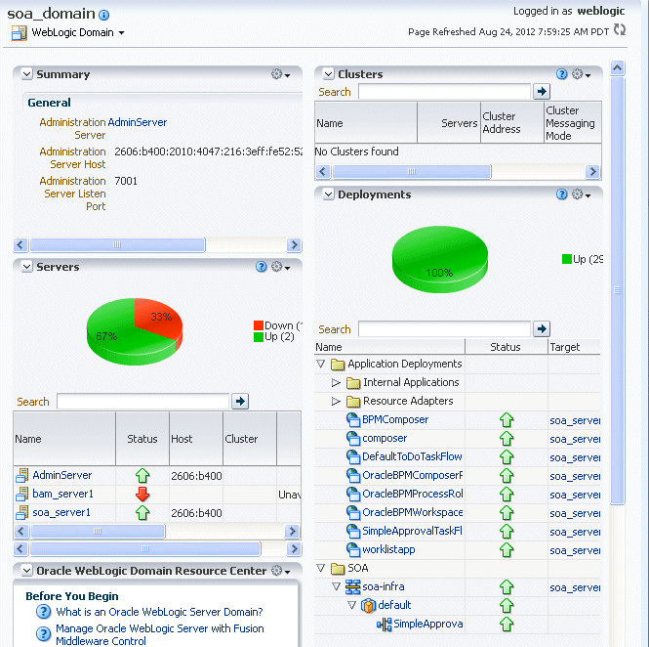The height and width of the screenshot is (647, 649).
Task: Open the composer deployment
Action: [x=385, y=438]
